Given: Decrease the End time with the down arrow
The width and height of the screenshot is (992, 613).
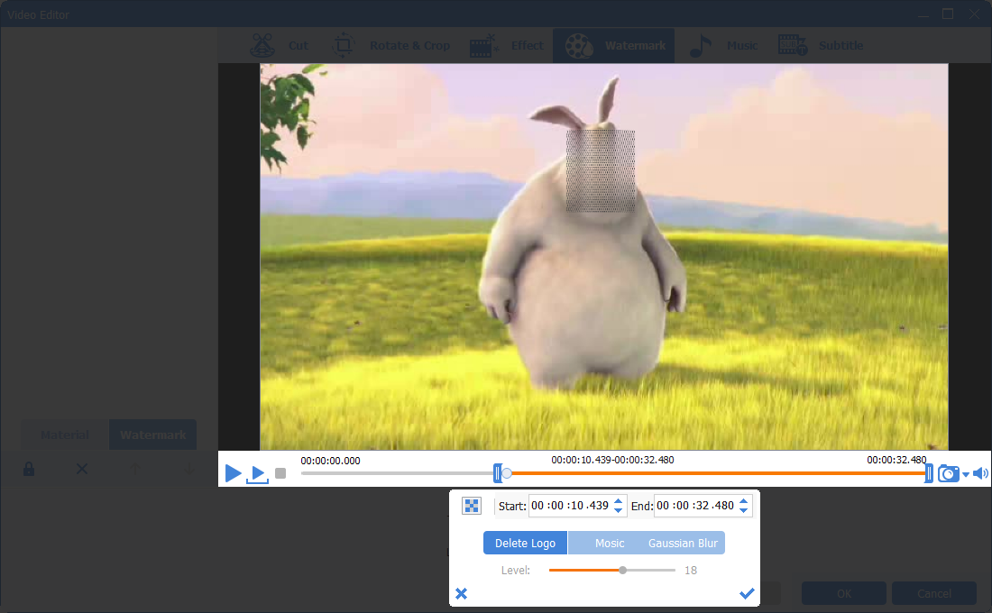Looking at the screenshot, I should pos(743,510).
